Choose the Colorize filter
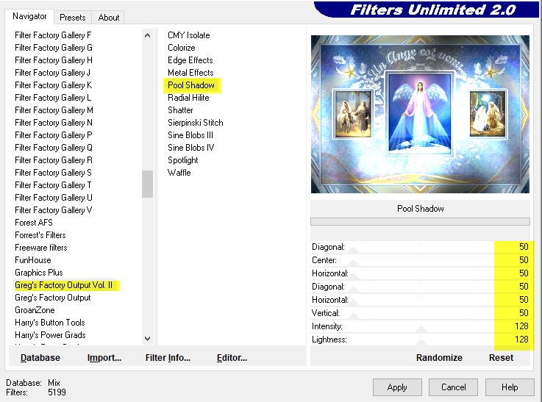 click(x=182, y=48)
